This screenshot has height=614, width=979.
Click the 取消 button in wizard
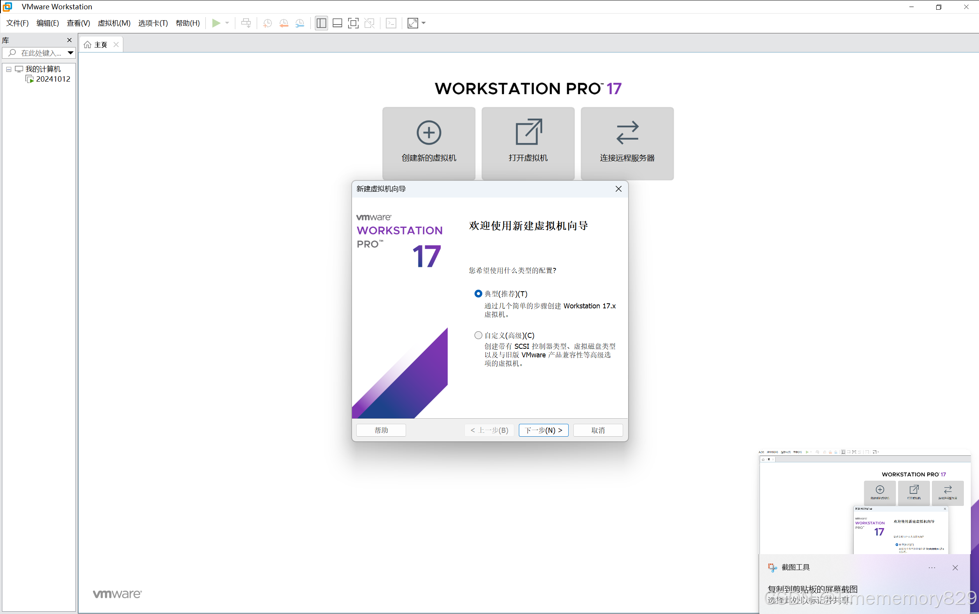[598, 430]
